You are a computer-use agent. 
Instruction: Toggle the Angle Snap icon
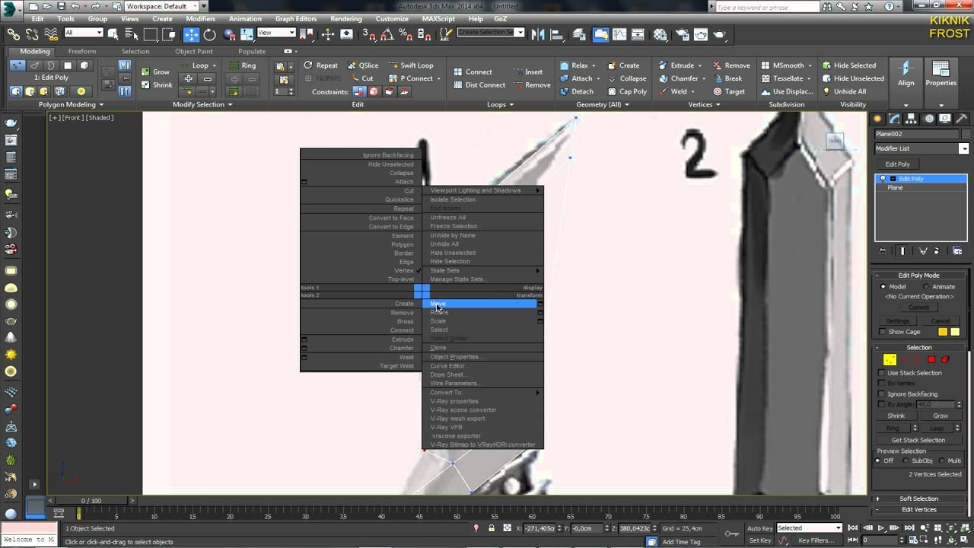[x=388, y=33]
